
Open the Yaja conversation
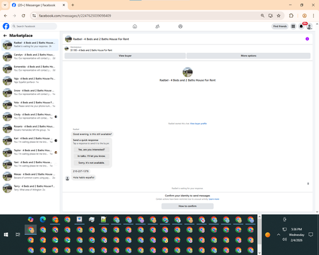[30, 80]
